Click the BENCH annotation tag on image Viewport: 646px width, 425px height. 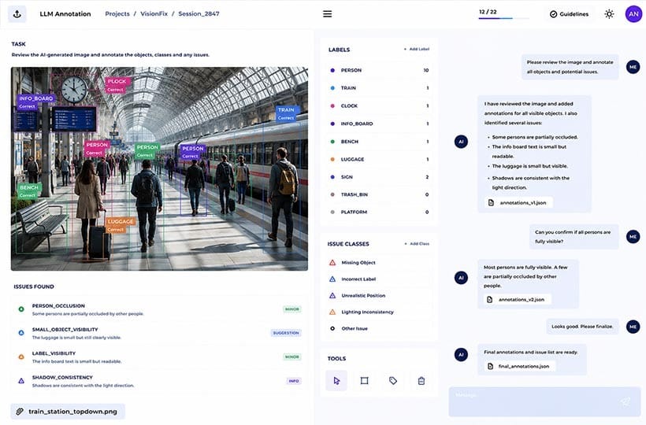coord(28,191)
